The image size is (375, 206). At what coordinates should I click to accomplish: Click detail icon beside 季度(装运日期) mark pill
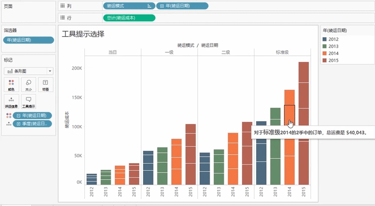point(8,124)
